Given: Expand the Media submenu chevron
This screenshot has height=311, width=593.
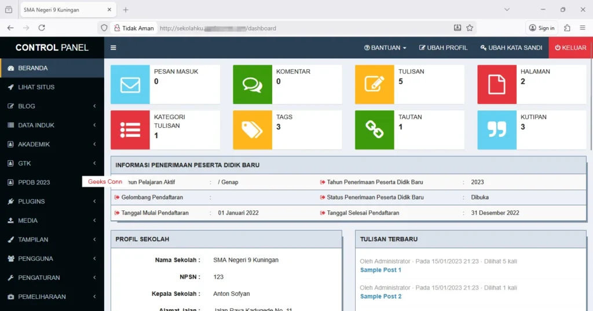Looking at the screenshot, I should pos(94,220).
